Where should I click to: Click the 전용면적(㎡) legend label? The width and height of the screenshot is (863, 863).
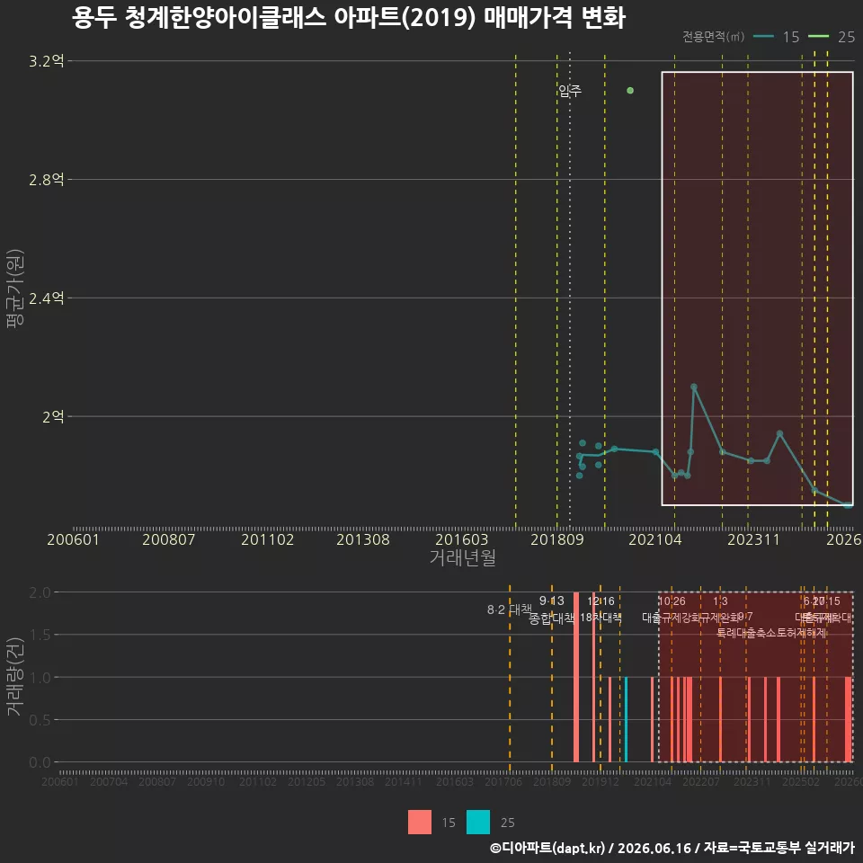713,37
